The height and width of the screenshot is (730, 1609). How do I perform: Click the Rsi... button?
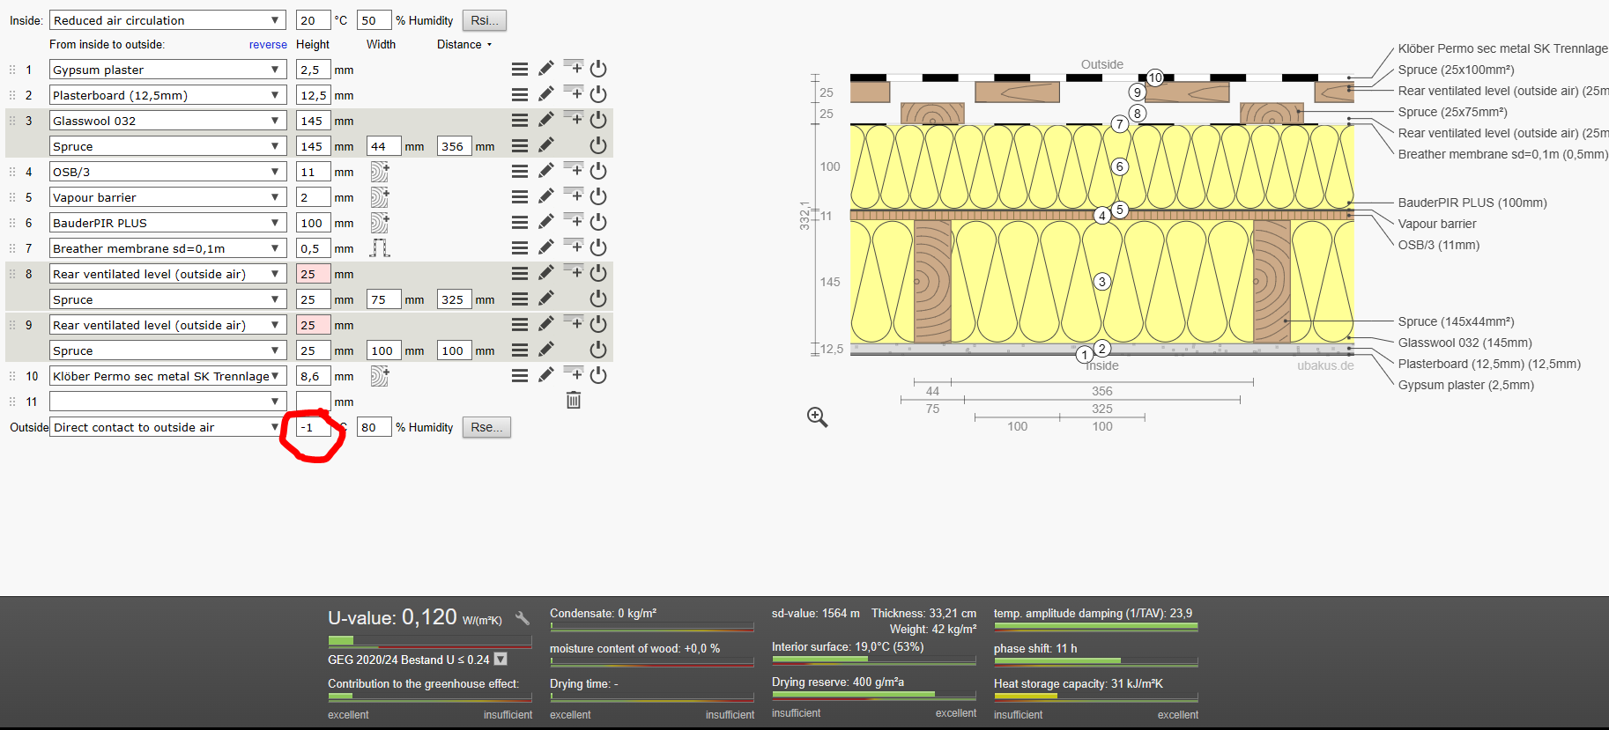pyautogui.click(x=484, y=20)
